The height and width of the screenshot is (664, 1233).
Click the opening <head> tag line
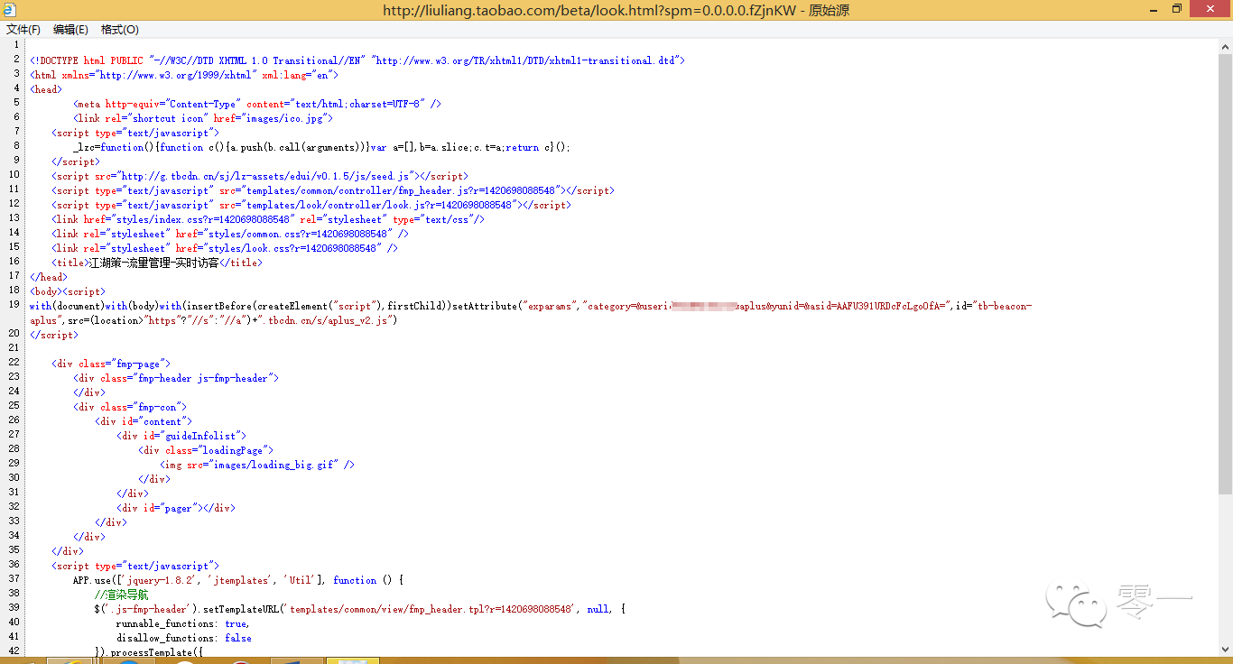(46, 89)
